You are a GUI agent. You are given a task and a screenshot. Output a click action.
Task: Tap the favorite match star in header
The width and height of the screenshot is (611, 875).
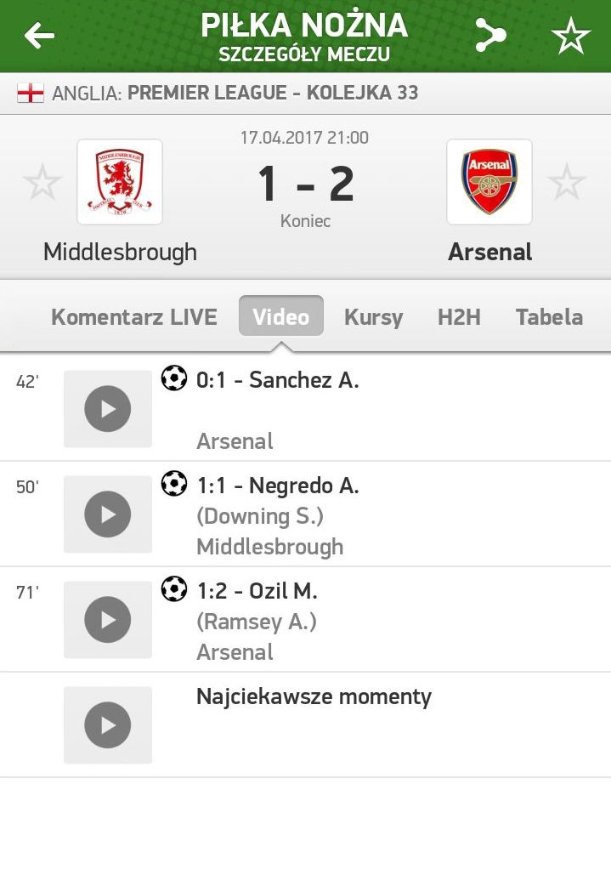(x=570, y=36)
